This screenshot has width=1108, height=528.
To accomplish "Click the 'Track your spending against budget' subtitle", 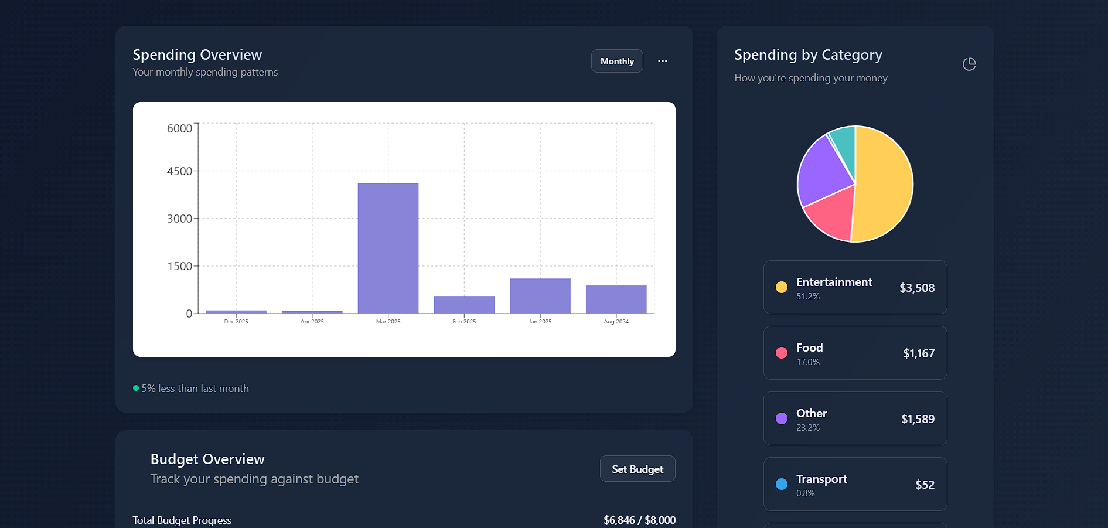I will click(254, 479).
